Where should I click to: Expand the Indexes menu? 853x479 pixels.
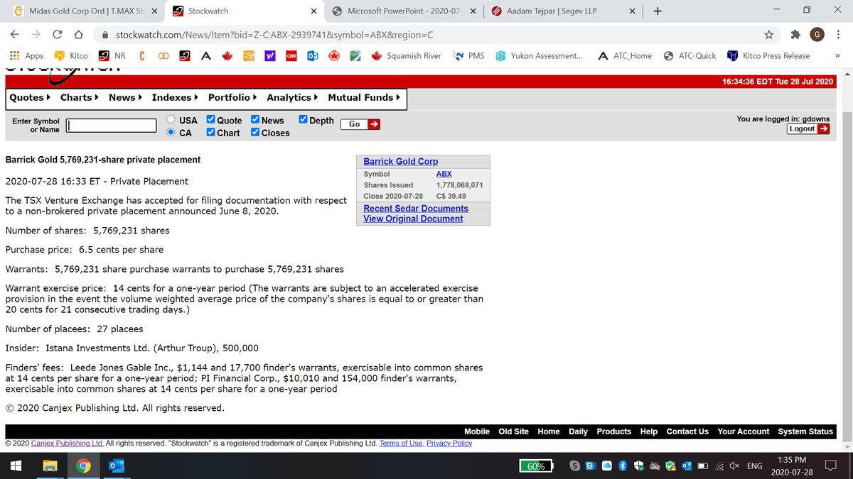tap(175, 97)
